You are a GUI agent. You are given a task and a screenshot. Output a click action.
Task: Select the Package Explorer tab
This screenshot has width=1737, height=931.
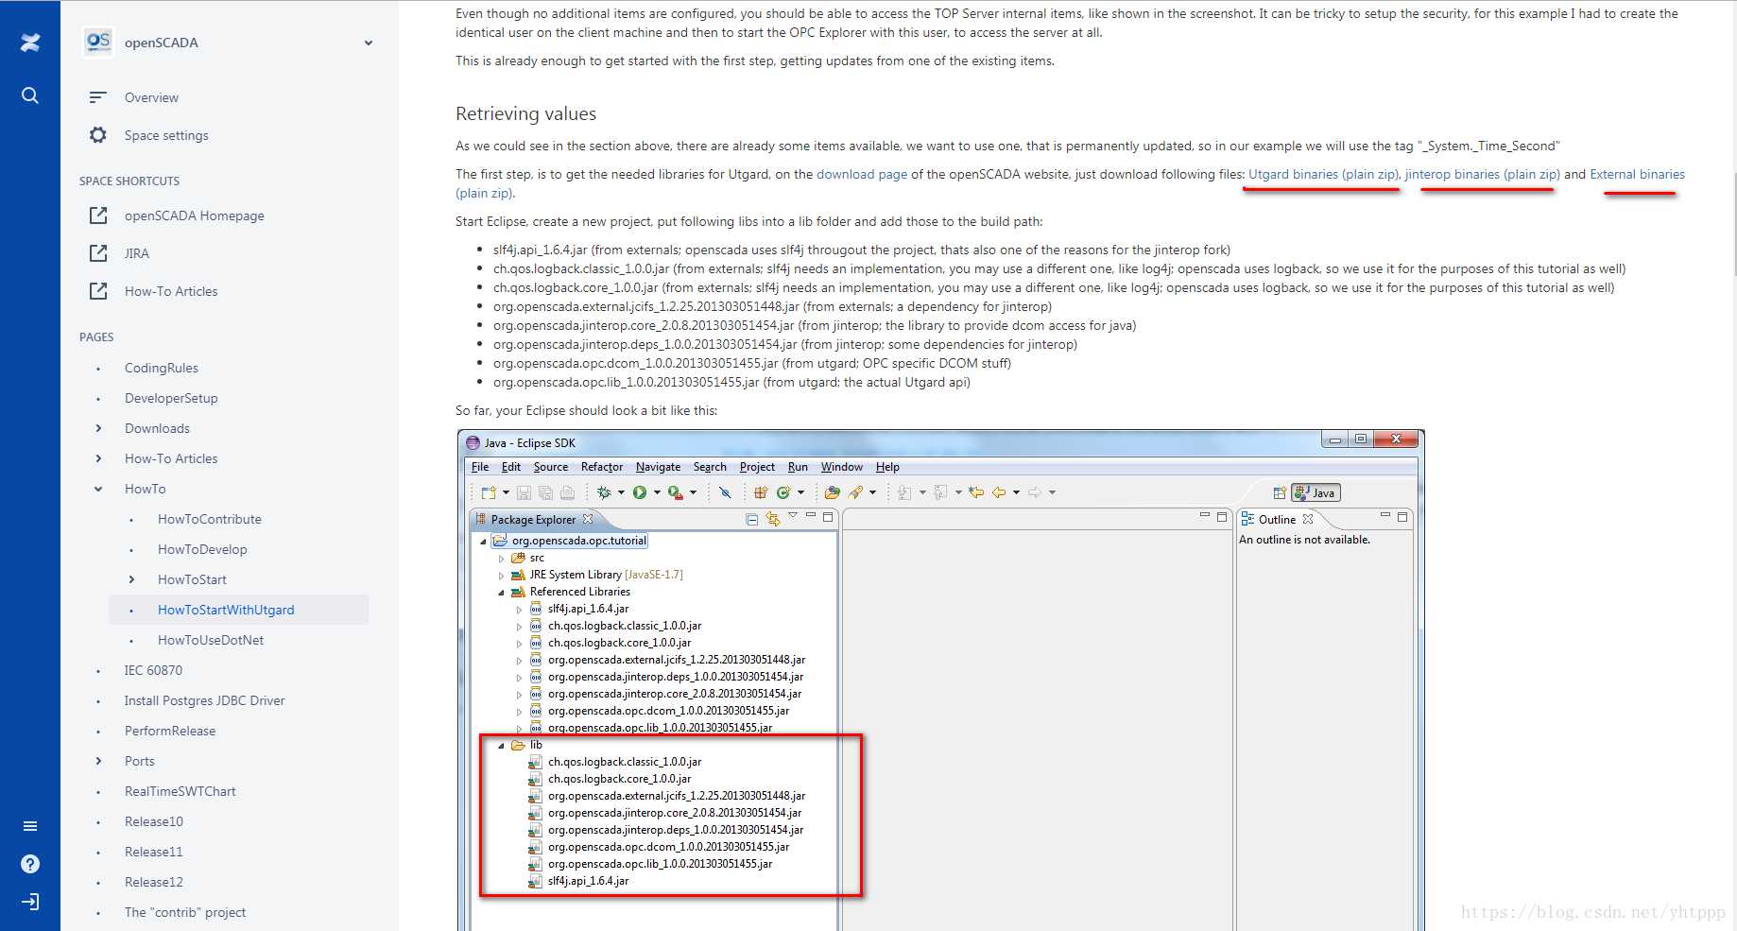tap(533, 520)
